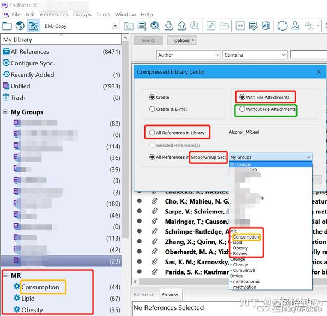Open the Tools menu

pos(103,14)
